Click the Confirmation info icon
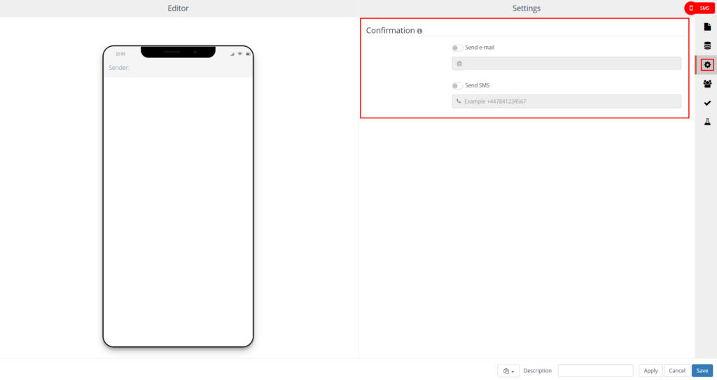Screen dimensions: 717x380 (x=419, y=31)
